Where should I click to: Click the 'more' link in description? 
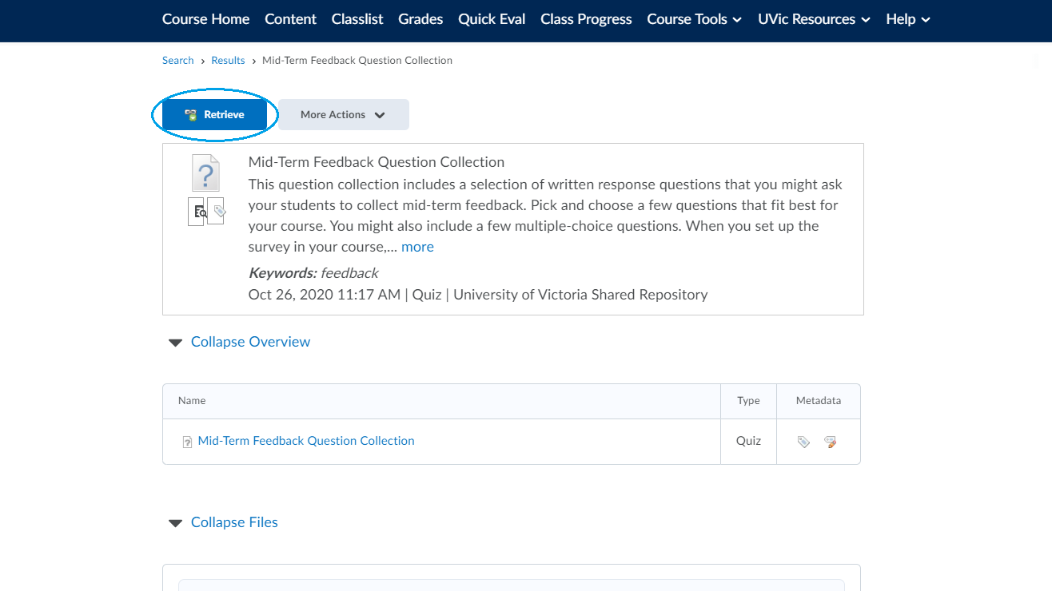[x=417, y=247]
